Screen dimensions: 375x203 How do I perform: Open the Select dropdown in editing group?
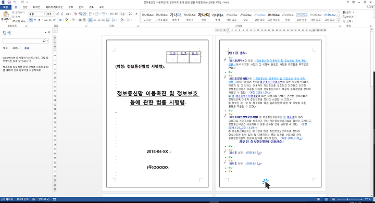click(x=348, y=21)
